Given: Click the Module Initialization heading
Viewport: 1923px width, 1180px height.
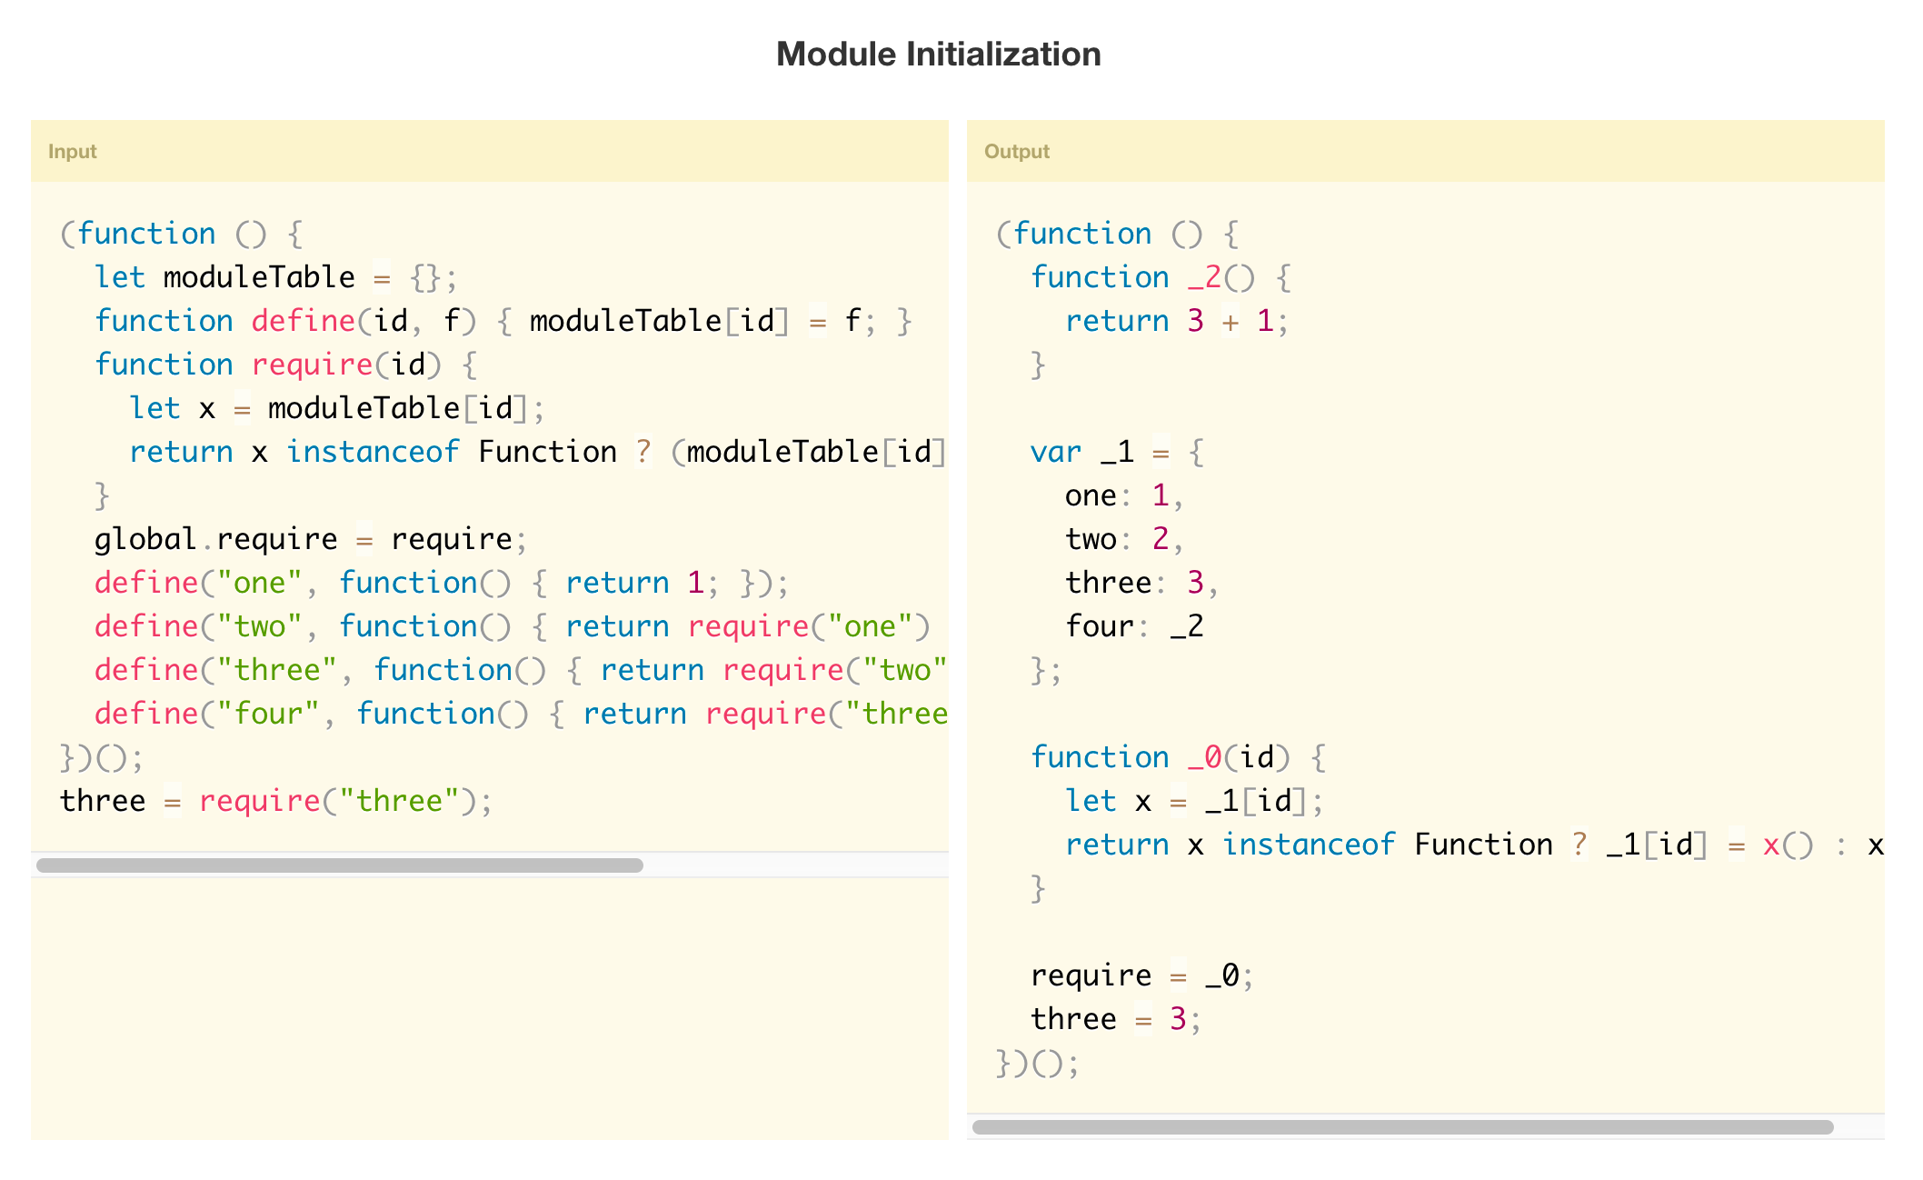Looking at the screenshot, I should (938, 55).
